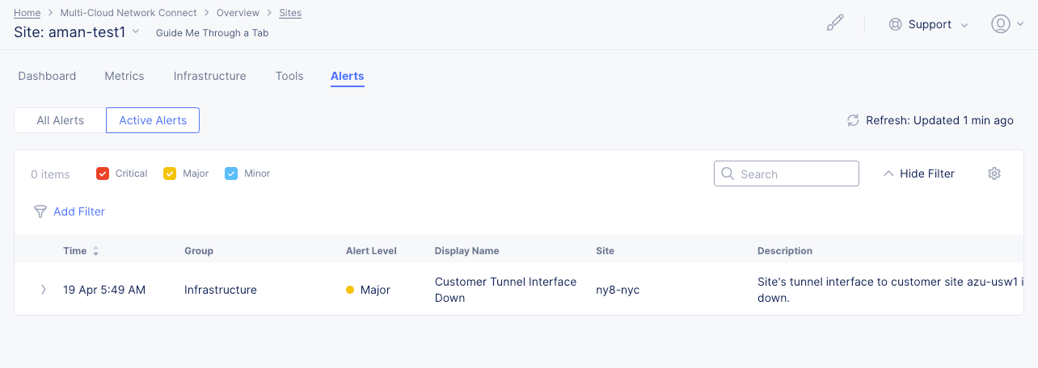This screenshot has height=368, width=1038.
Task: Click the funnel Add Filter icon
Action: tap(40, 211)
